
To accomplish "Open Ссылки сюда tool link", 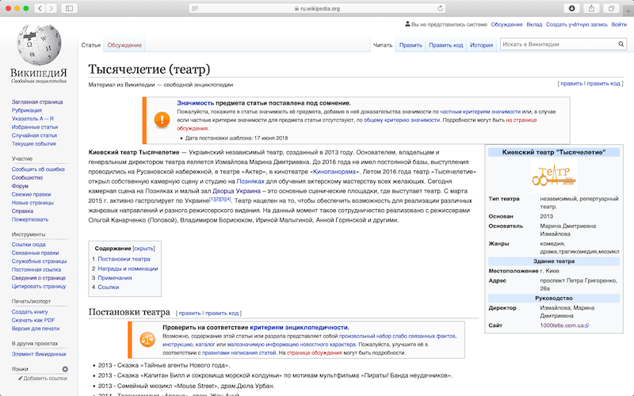I will pos(29,245).
